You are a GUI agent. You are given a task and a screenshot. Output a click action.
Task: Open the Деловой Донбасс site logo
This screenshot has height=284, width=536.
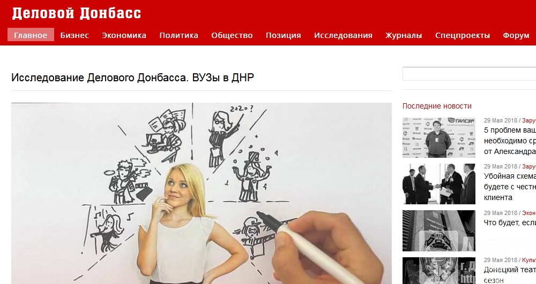77,13
